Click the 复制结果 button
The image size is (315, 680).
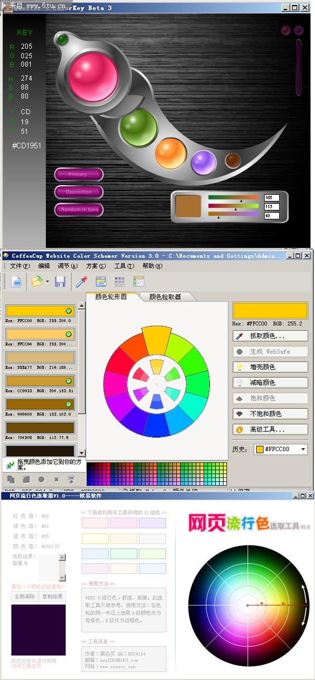[53, 596]
